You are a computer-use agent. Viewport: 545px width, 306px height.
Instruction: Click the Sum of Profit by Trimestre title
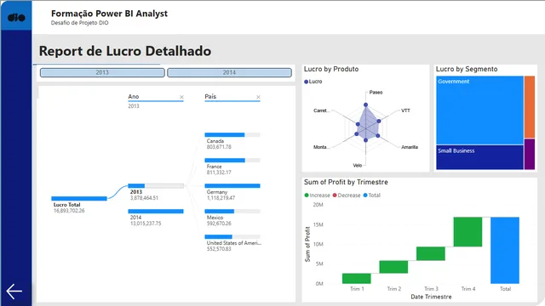[x=346, y=182]
